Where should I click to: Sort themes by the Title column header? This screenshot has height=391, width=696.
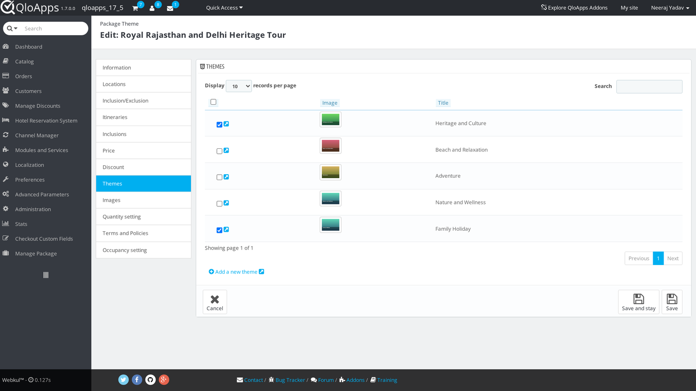(x=443, y=103)
